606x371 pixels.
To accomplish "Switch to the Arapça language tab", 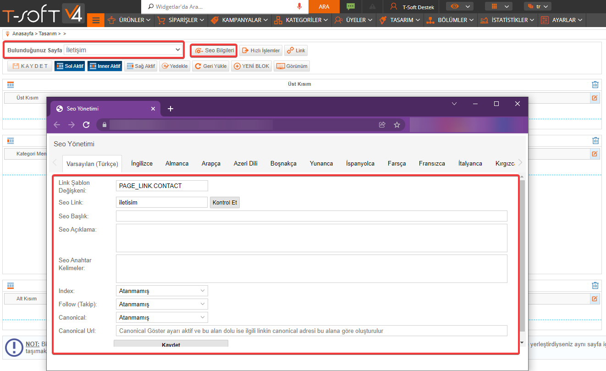I will tap(211, 163).
